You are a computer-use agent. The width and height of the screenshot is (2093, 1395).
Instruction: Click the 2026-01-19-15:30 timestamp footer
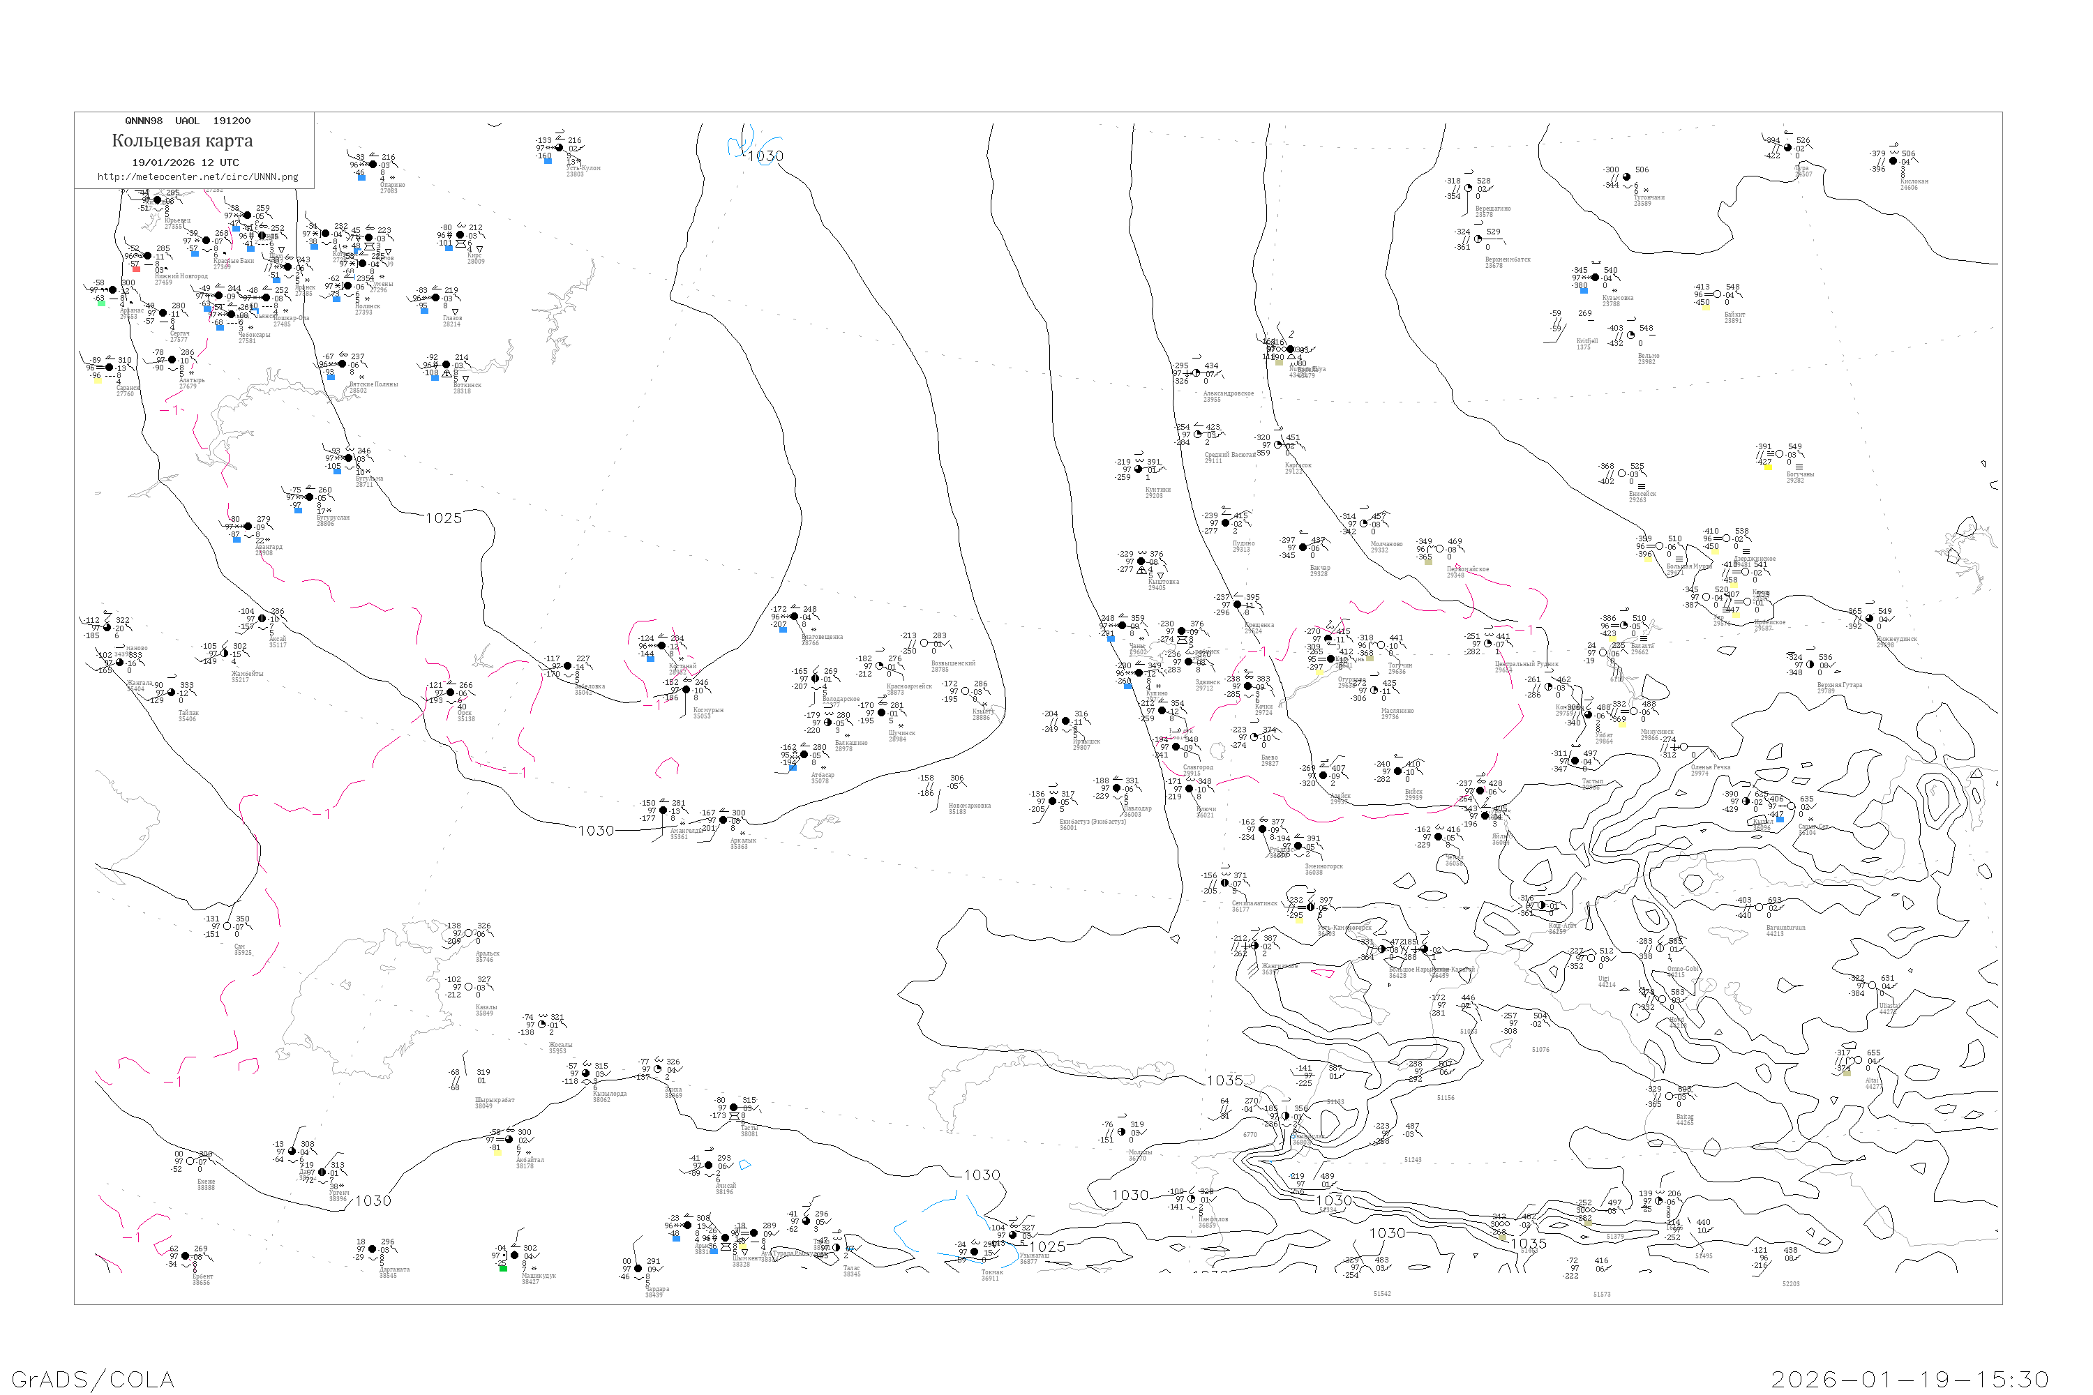point(1910,1379)
